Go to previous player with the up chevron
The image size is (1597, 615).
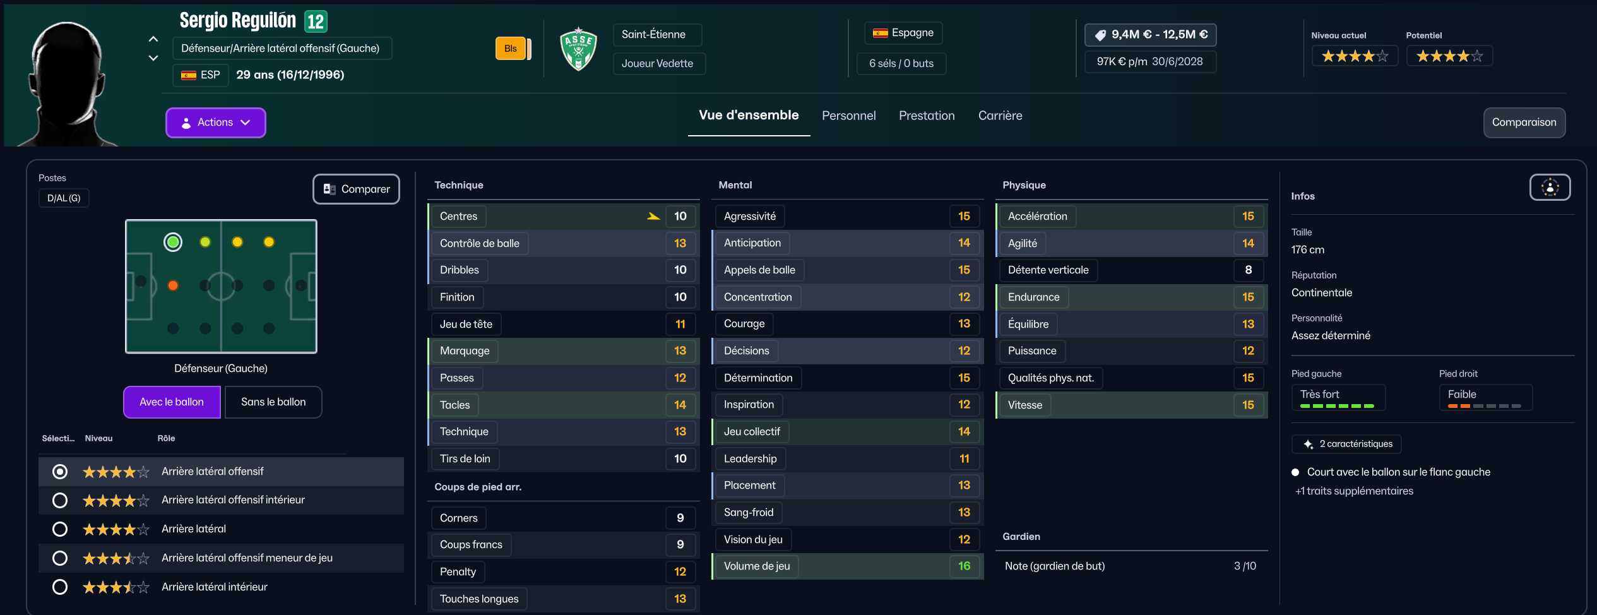[x=153, y=39]
